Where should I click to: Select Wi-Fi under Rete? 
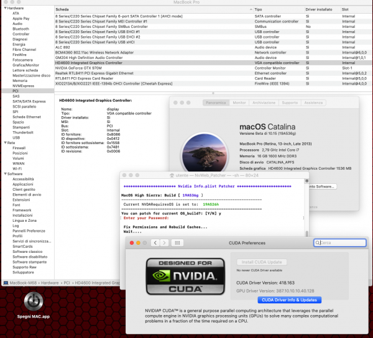pos(17,169)
